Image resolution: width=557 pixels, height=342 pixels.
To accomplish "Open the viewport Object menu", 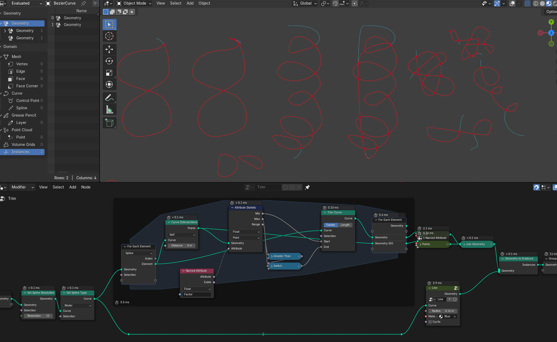I will (204, 3).
